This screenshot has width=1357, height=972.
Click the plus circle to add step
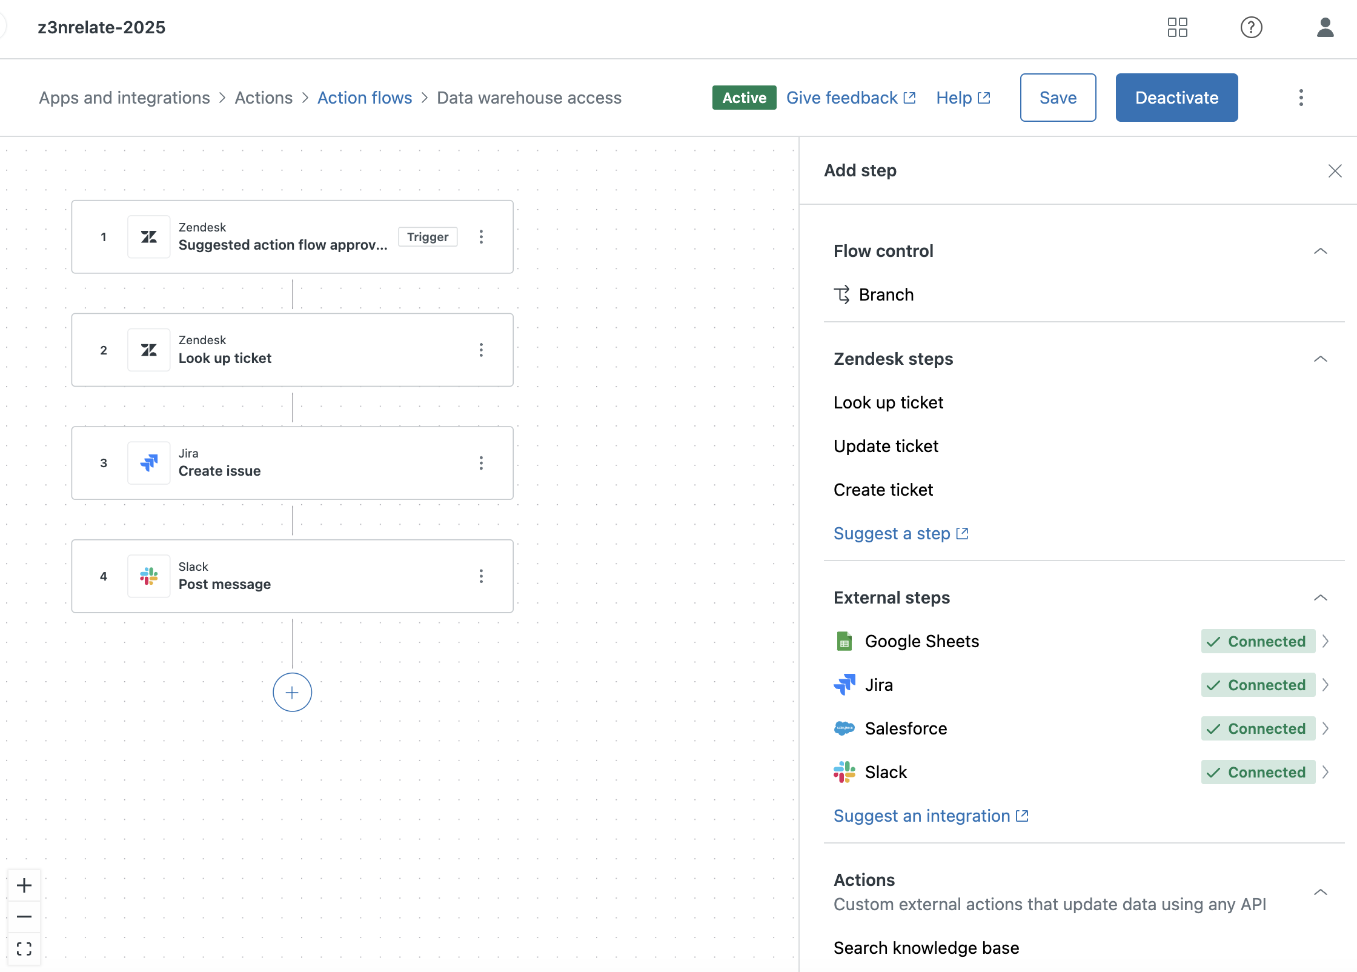click(x=292, y=692)
